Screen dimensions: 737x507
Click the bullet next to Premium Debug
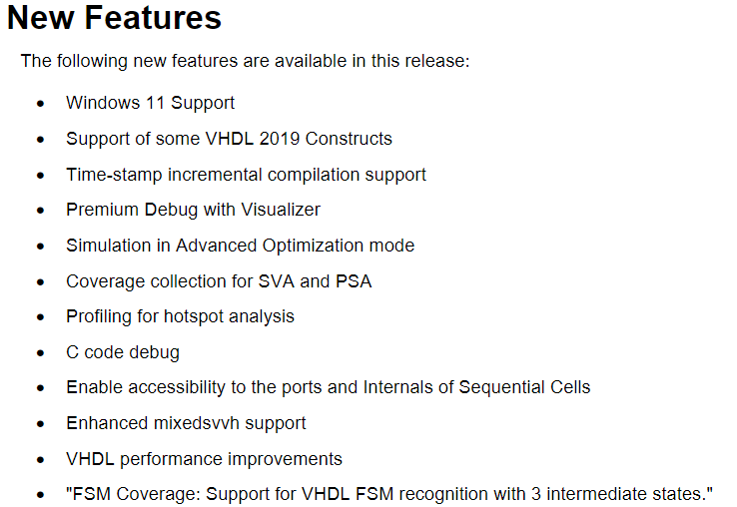coord(40,210)
